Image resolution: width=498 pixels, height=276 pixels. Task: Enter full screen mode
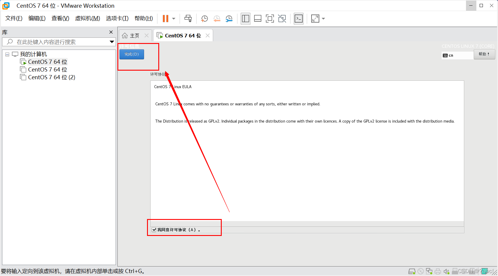270,19
